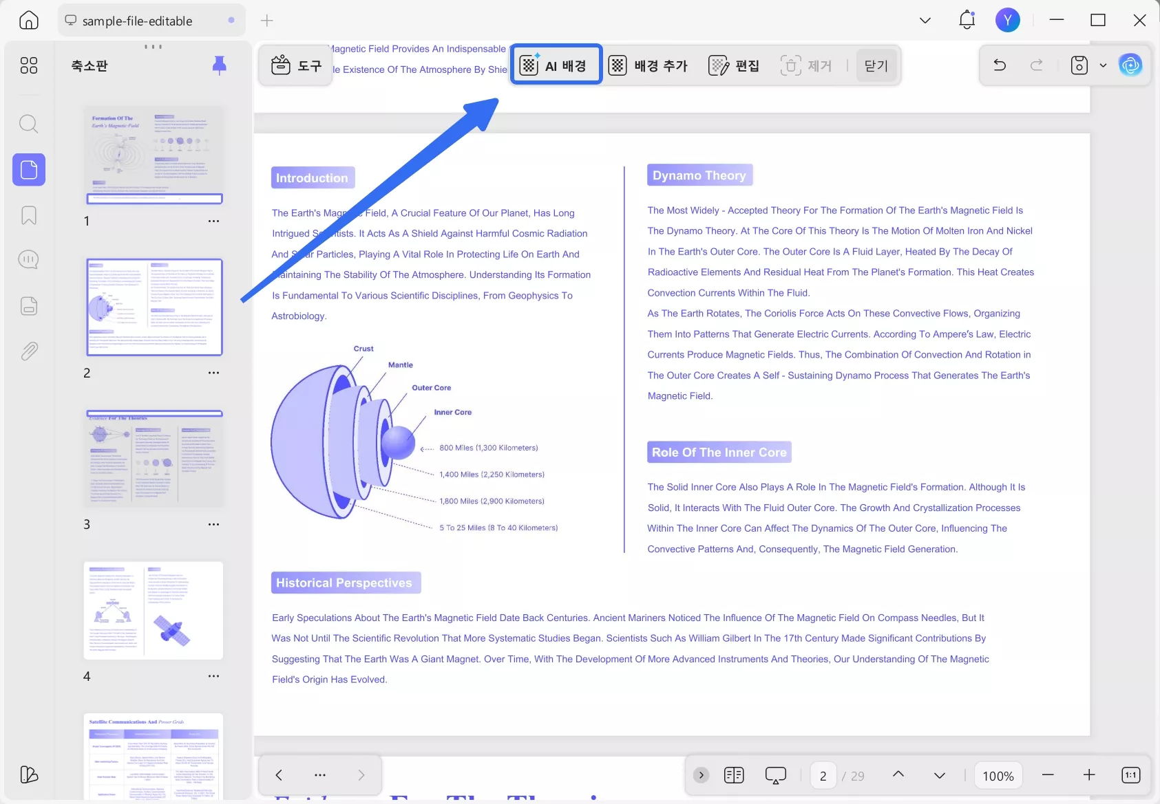Open more options for page 4 thumbnail

pos(214,676)
